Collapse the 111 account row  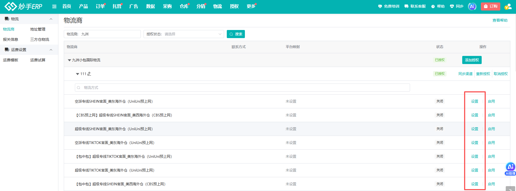click(x=78, y=74)
